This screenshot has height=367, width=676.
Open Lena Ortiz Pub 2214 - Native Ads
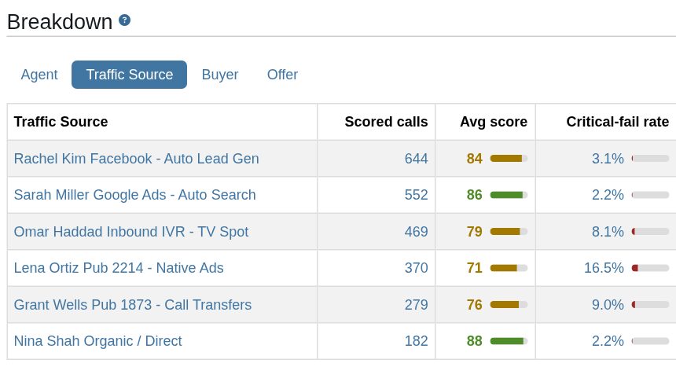[119, 268]
